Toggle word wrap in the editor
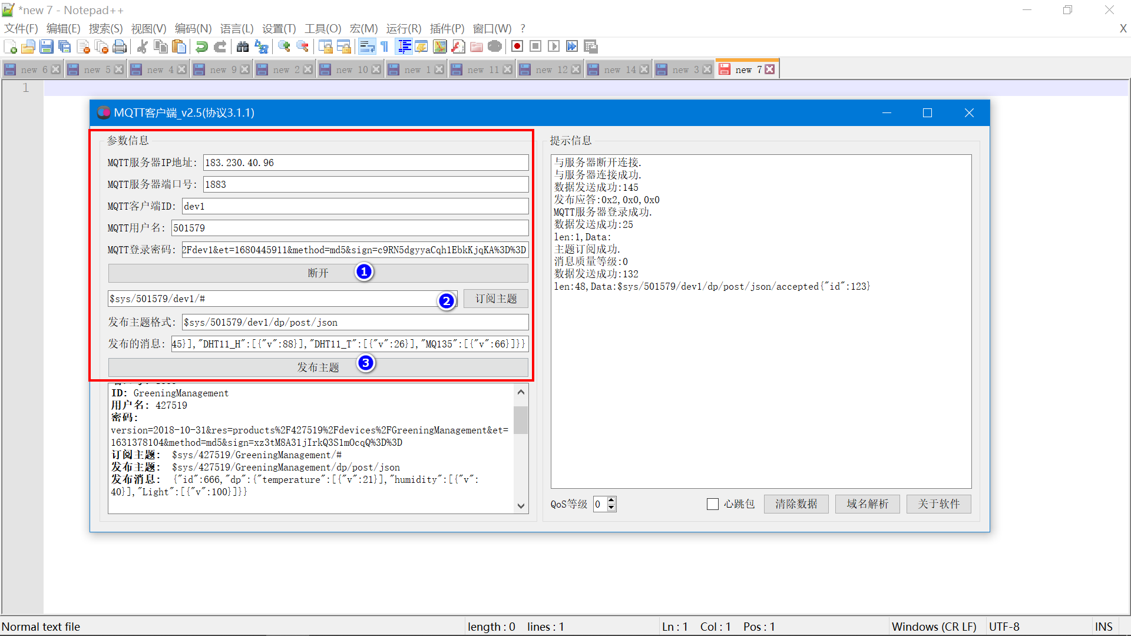1131x636 pixels. pos(366,47)
